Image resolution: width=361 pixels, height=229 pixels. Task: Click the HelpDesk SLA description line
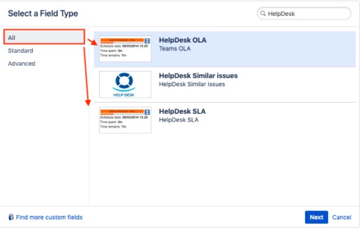click(x=179, y=120)
